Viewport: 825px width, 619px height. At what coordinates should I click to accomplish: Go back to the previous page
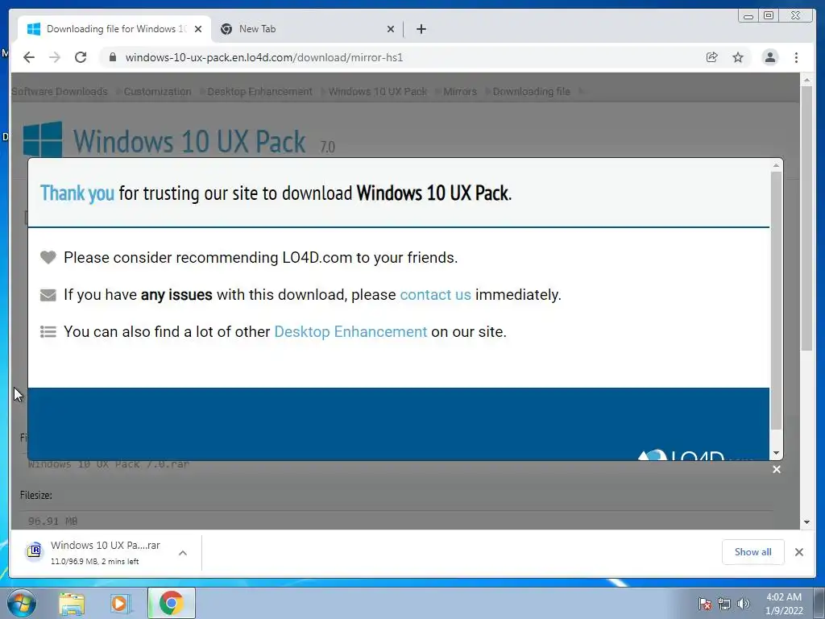click(x=29, y=57)
